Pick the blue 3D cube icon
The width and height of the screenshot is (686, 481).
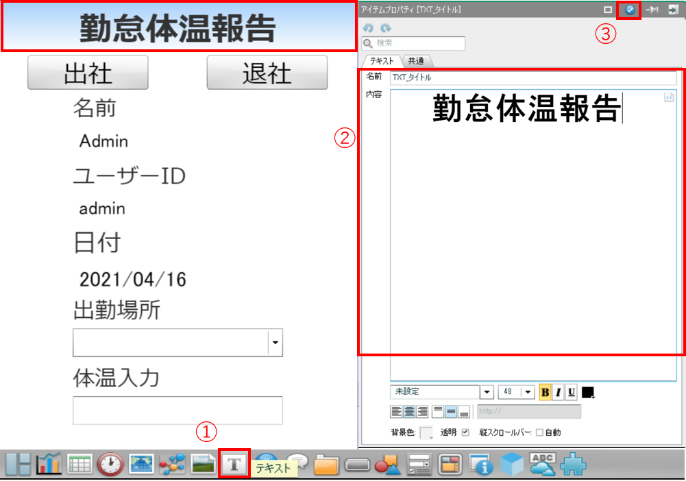[x=513, y=464]
